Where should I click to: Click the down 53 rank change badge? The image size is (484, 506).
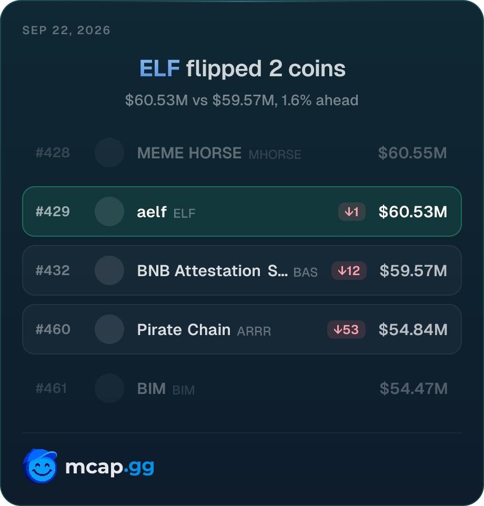[x=346, y=329]
